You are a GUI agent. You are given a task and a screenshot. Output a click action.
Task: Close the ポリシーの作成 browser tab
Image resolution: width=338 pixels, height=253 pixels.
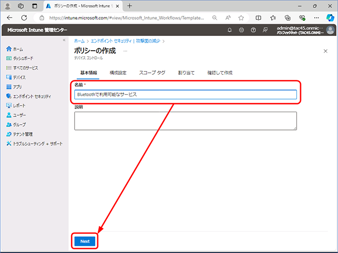[x=118, y=6]
